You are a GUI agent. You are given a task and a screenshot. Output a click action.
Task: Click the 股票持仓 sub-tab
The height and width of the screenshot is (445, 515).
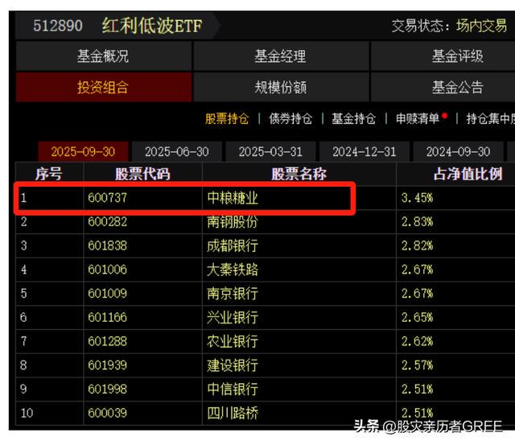pos(227,118)
